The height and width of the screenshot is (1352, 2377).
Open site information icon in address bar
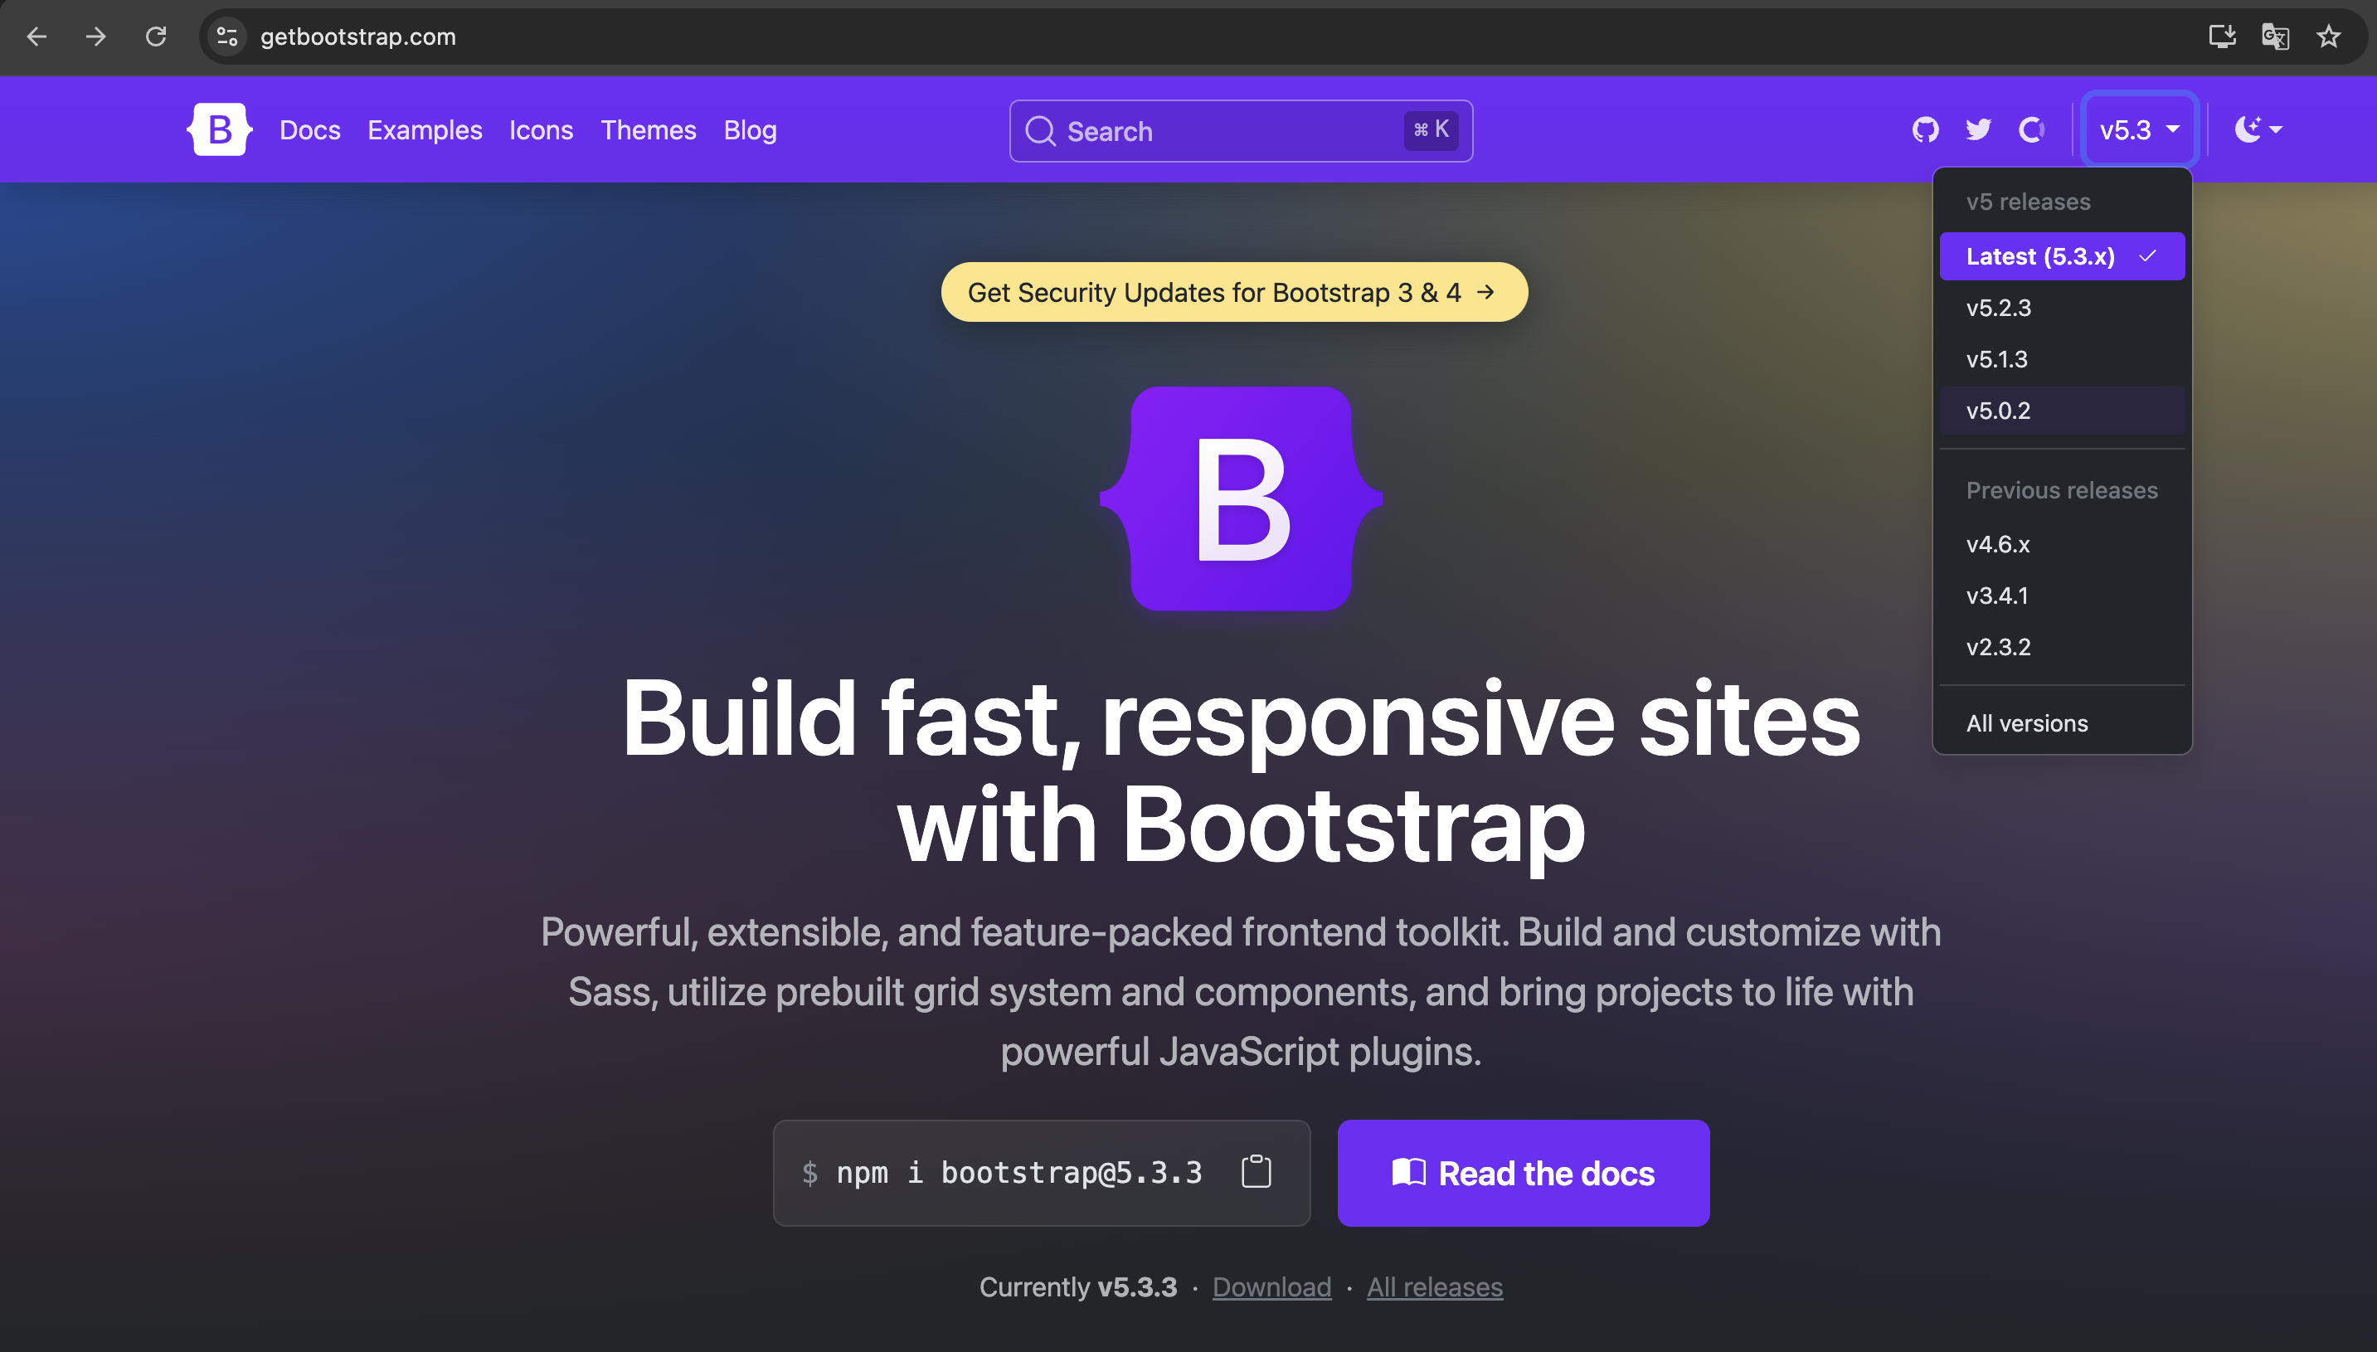coord(227,36)
